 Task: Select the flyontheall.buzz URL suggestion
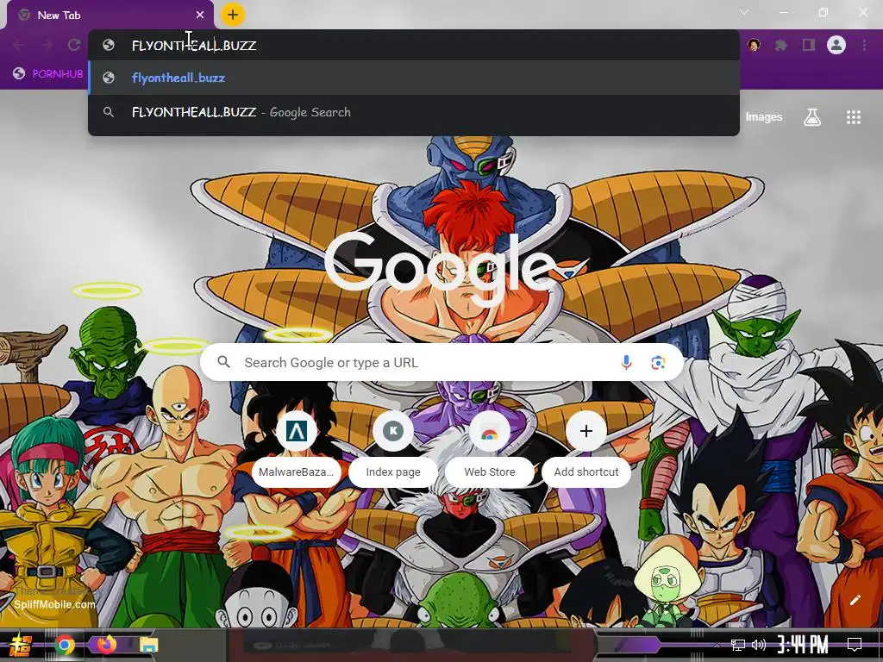pos(414,78)
